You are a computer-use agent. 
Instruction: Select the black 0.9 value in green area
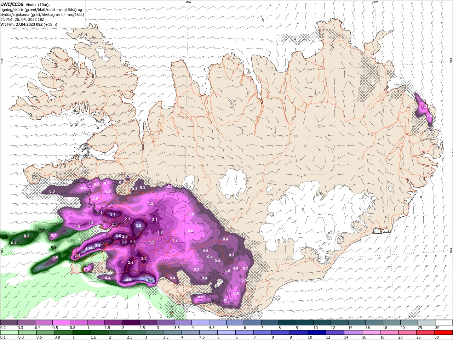pyautogui.click(x=54, y=247)
